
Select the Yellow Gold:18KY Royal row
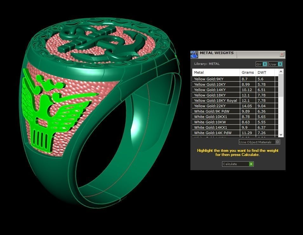[x=235, y=101]
